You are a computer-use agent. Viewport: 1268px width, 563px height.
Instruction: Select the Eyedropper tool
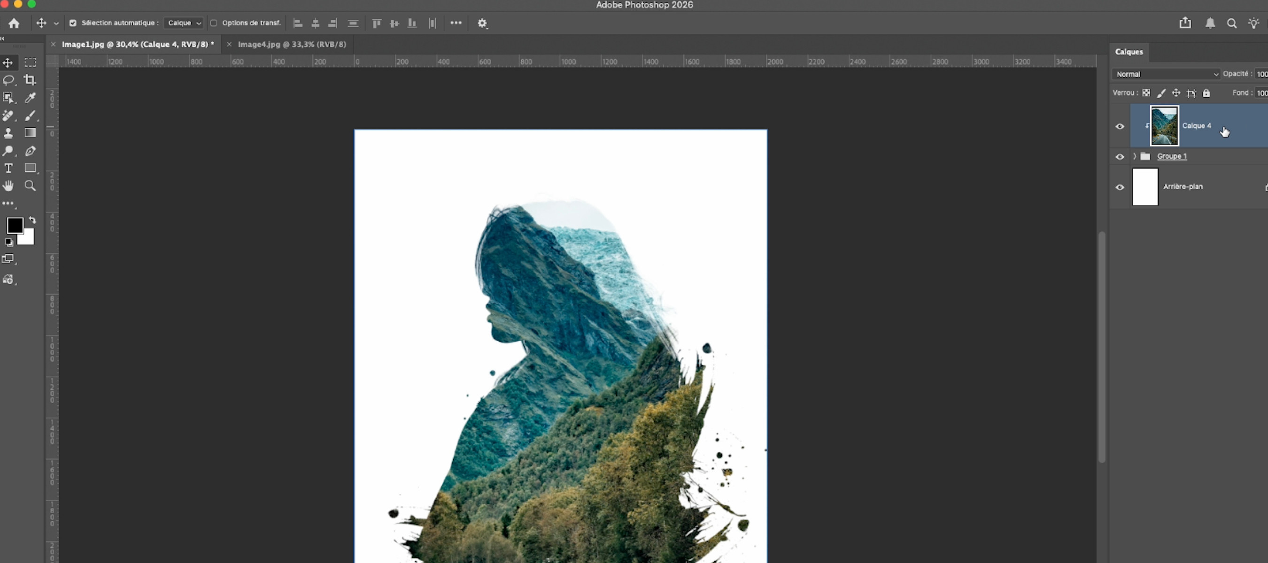[x=30, y=98]
